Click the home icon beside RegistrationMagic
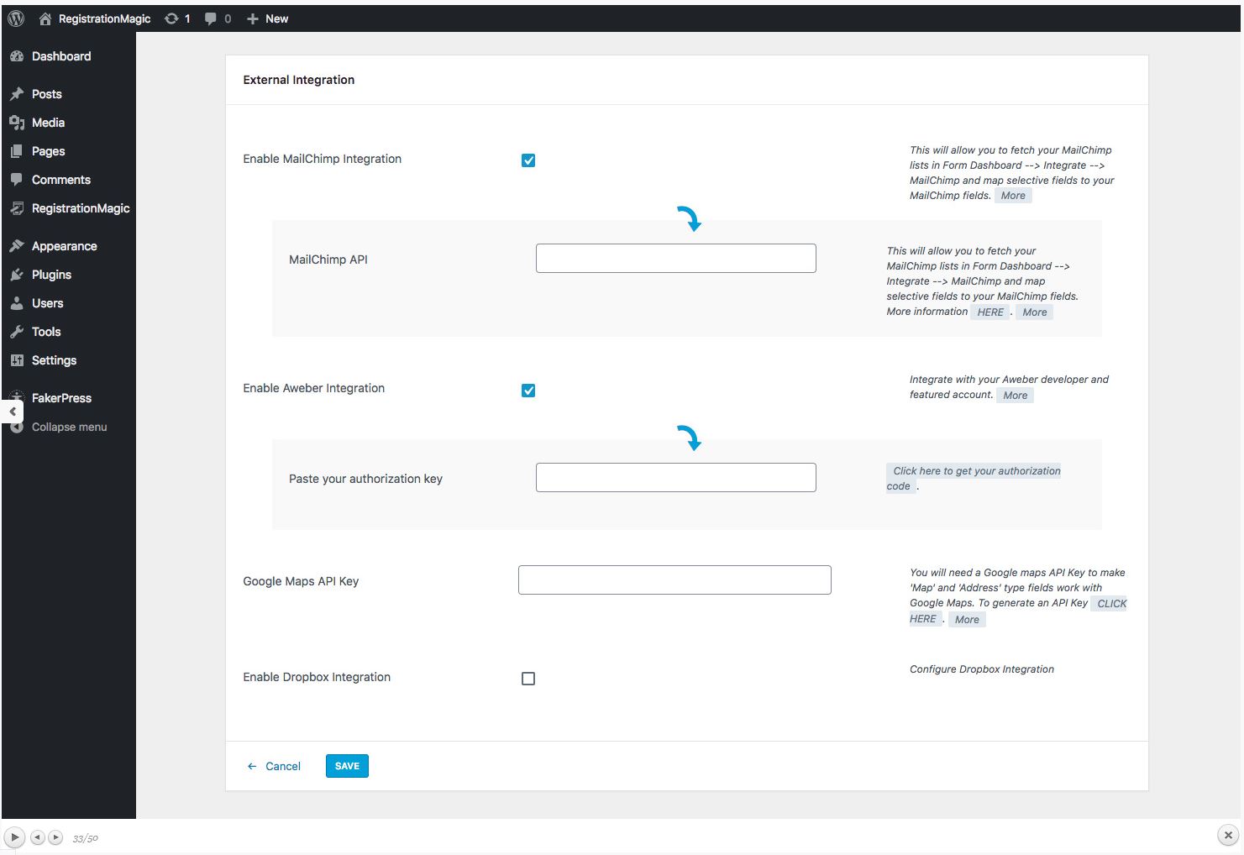The width and height of the screenshot is (1244, 855). click(45, 18)
